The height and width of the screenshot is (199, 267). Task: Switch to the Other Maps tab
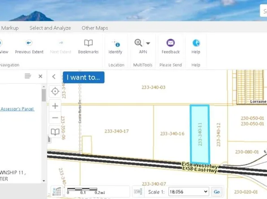pyautogui.click(x=95, y=28)
